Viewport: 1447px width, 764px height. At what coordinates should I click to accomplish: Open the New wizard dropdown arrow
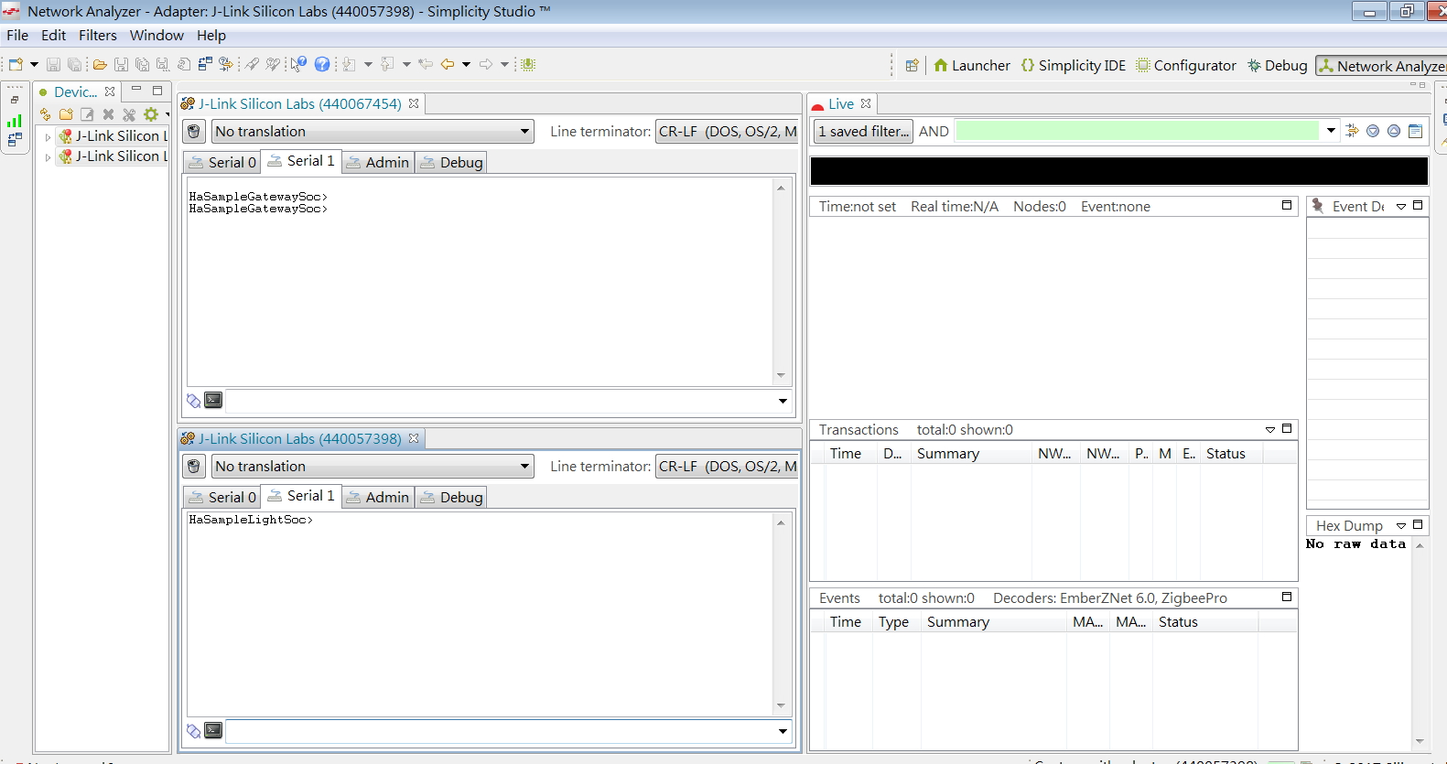click(x=34, y=64)
